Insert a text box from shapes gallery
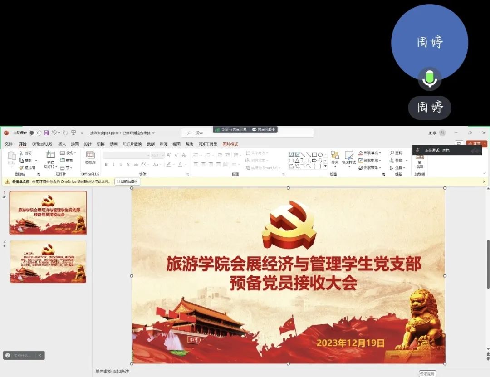The width and height of the screenshot is (490, 377). pyautogui.click(x=291, y=155)
